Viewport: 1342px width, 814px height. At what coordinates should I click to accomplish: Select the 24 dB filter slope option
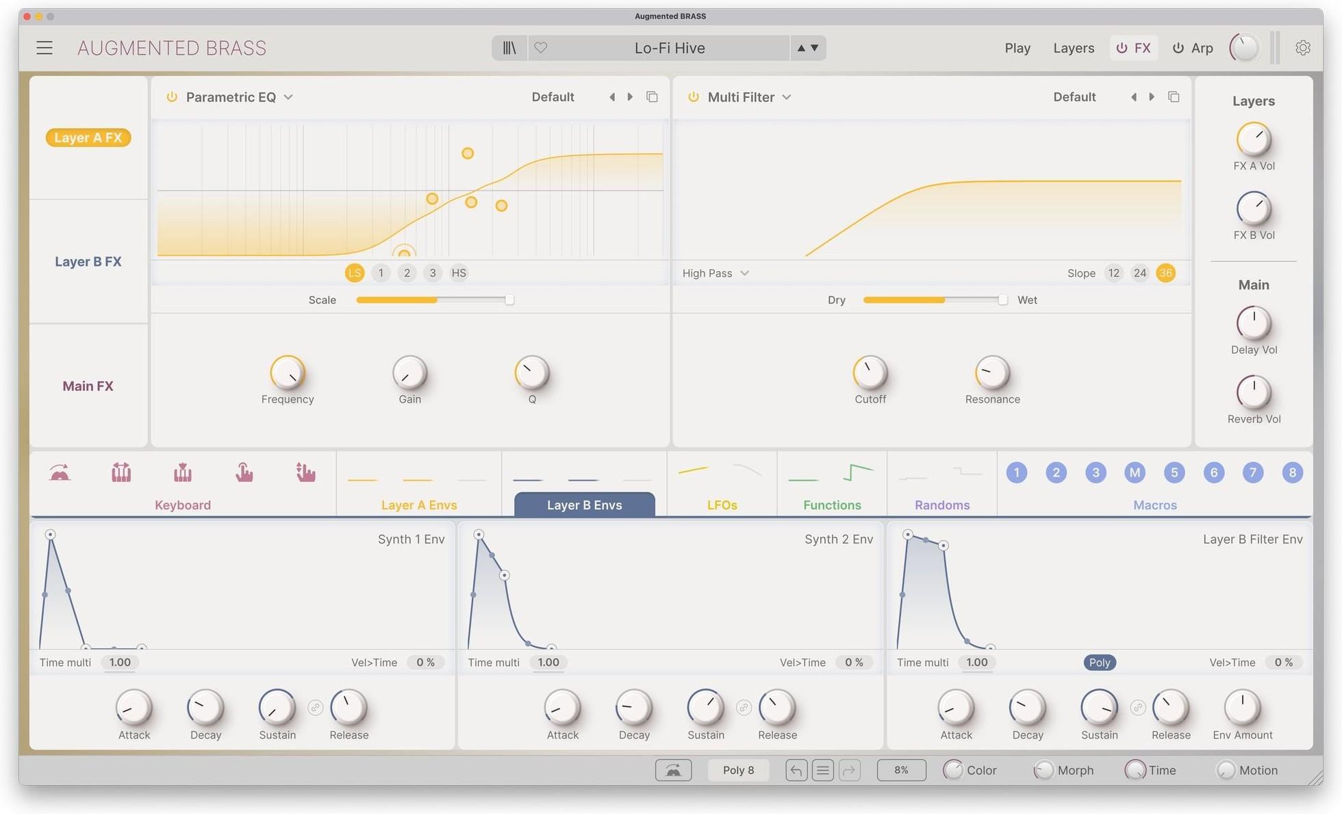1139,272
